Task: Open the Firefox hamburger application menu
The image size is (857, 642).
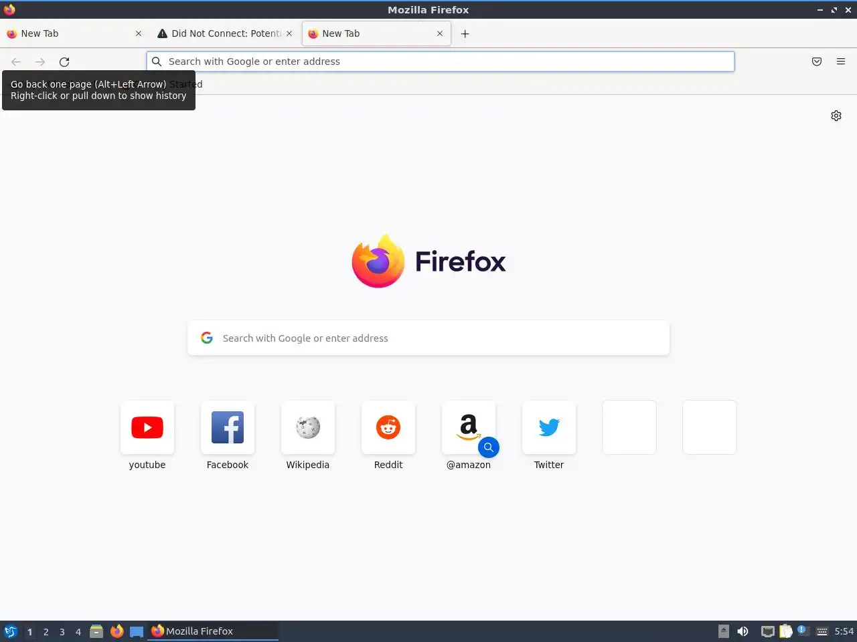Action: point(841,62)
